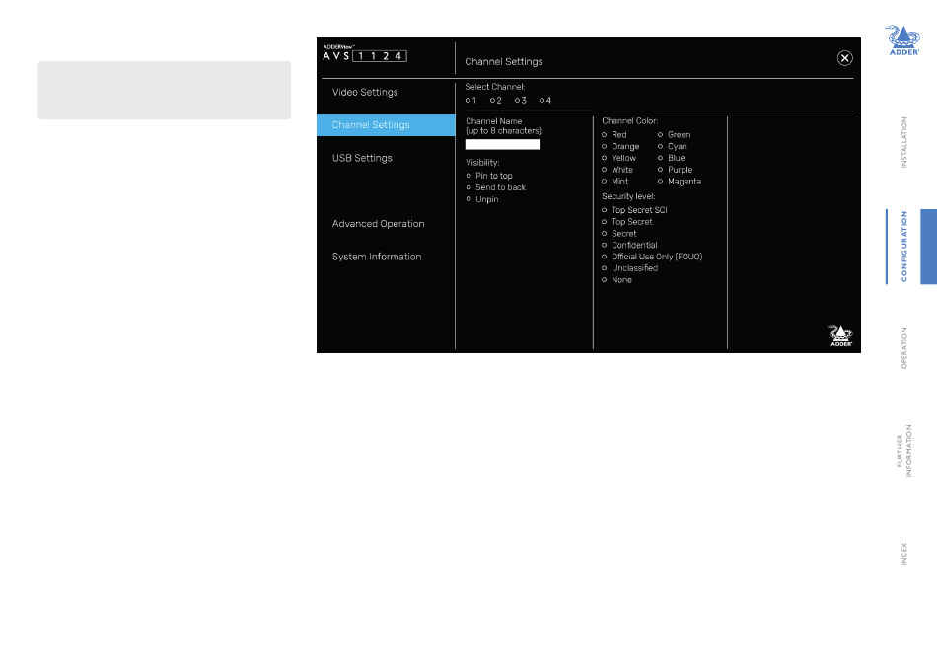Open the Configuration page tab

click(x=904, y=247)
